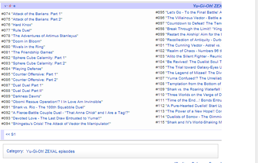
Task: Open episode 098 Break Through the Limit
Action: click(193, 29)
